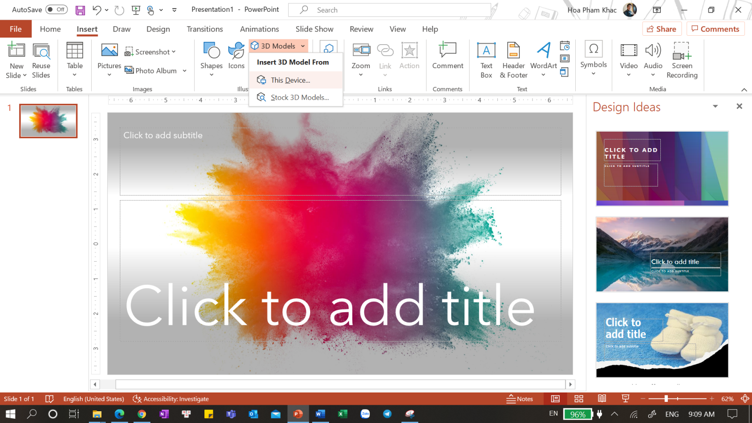The width and height of the screenshot is (752, 423).
Task: Switch to the Animations tab
Action: coord(259,29)
